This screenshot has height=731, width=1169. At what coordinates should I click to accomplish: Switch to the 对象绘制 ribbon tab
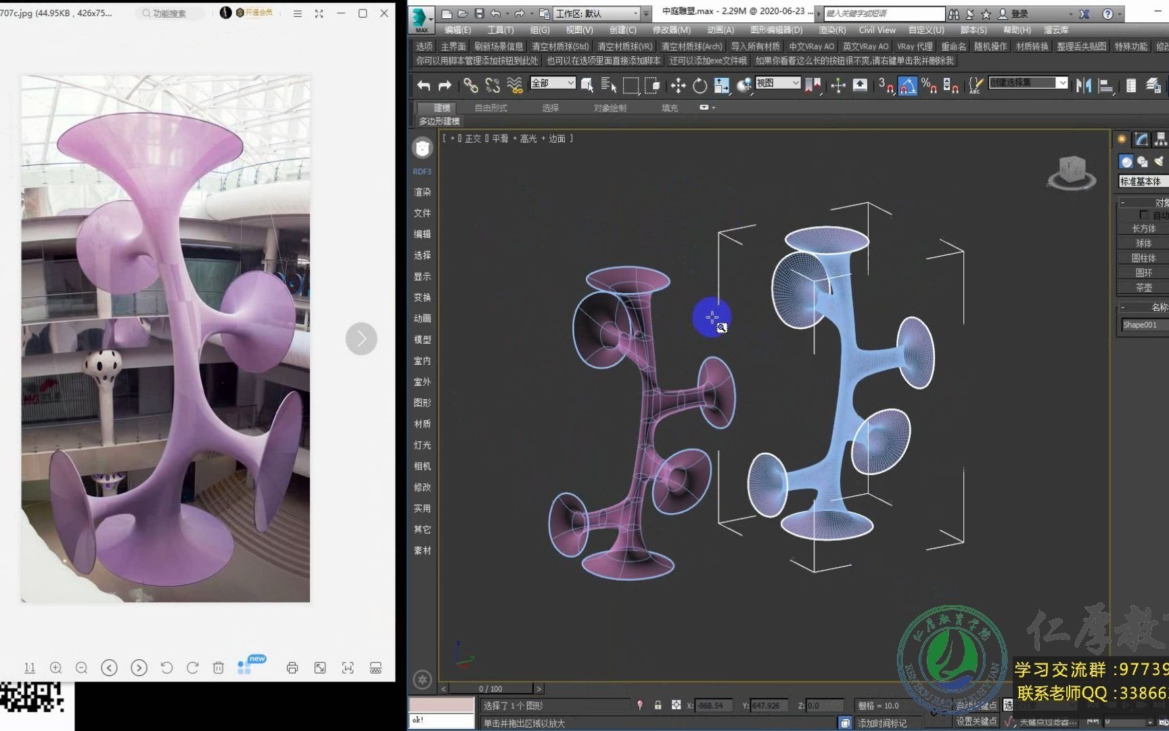(x=610, y=108)
